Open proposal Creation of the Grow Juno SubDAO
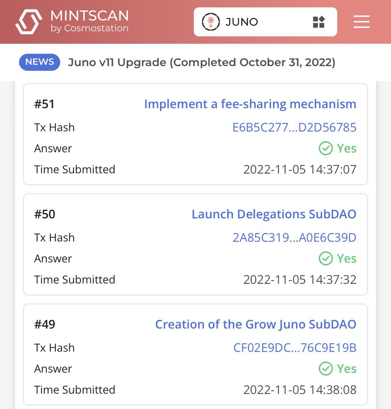Screen dimensions: 391x409 coord(256,324)
